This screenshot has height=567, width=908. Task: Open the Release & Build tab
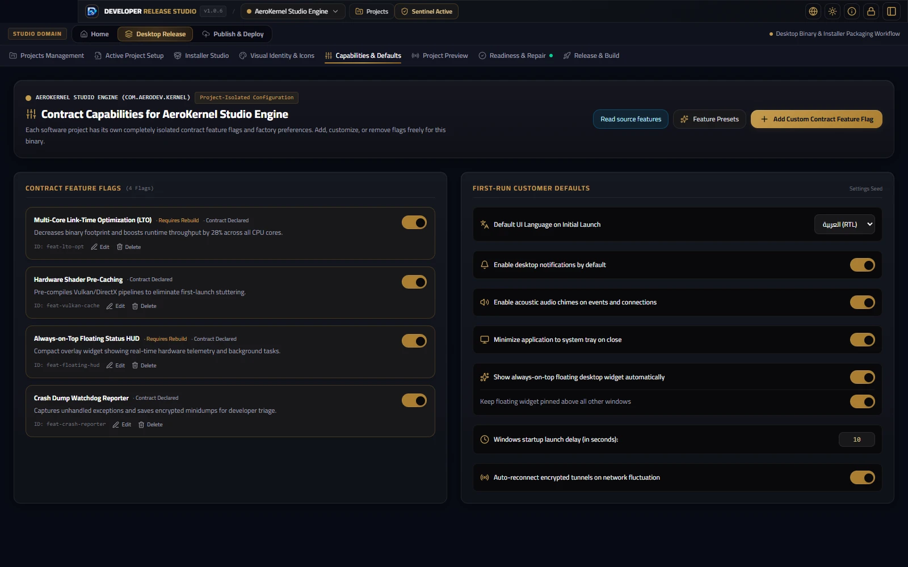591,56
